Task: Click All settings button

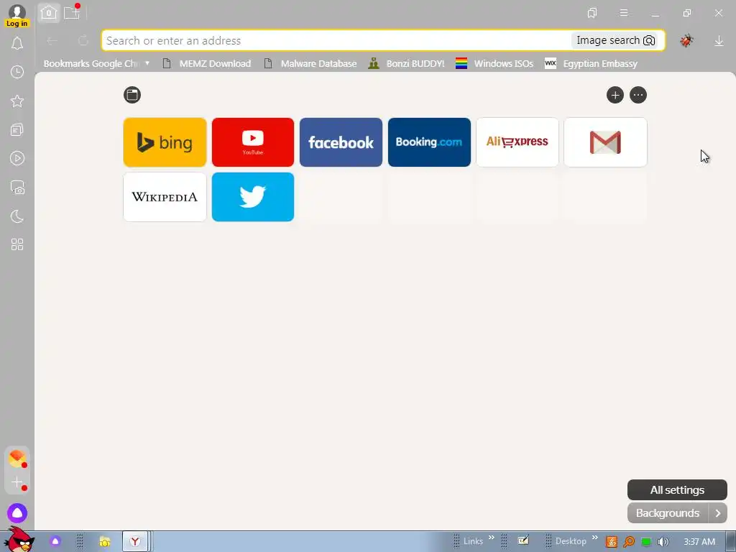Action: pos(677,490)
